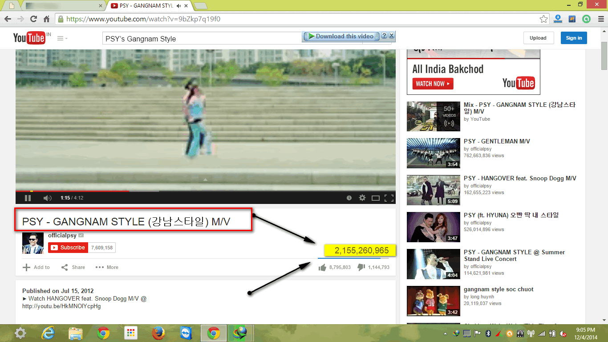This screenshot has height=342, width=608.
Task: Share the Gangnam Style video
Action: (73, 267)
